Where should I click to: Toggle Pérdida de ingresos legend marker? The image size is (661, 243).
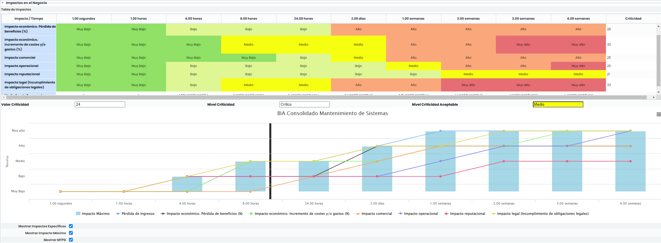pyautogui.click(x=118, y=214)
